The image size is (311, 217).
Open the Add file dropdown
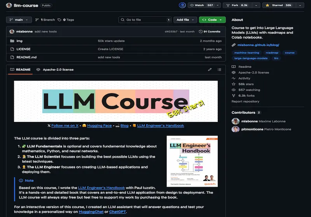tap(185, 20)
